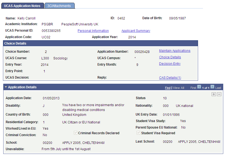Show previous row in Application Details
230x155 pixels.
(199, 87)
